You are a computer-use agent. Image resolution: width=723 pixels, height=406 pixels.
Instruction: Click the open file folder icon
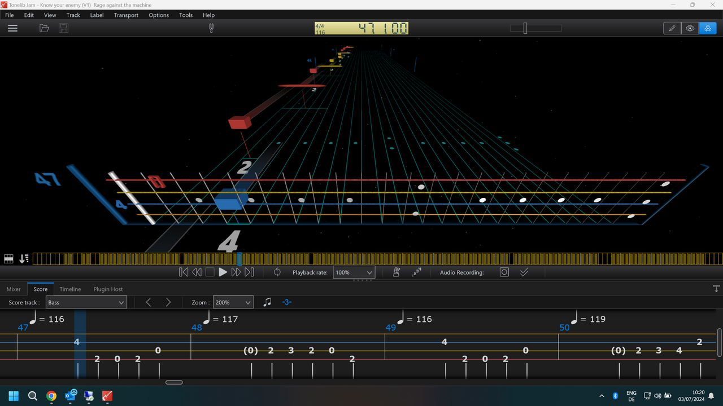tap(44, 28)
